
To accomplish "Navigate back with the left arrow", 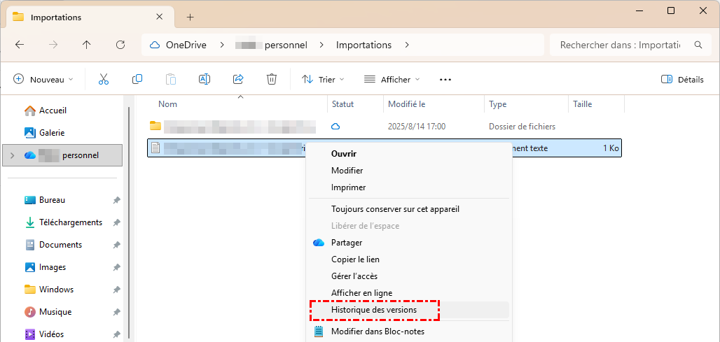I will point(20,45).
